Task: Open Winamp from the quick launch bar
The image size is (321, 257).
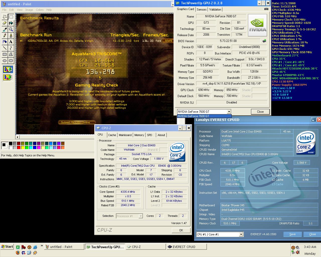Action: coord(35,252)
